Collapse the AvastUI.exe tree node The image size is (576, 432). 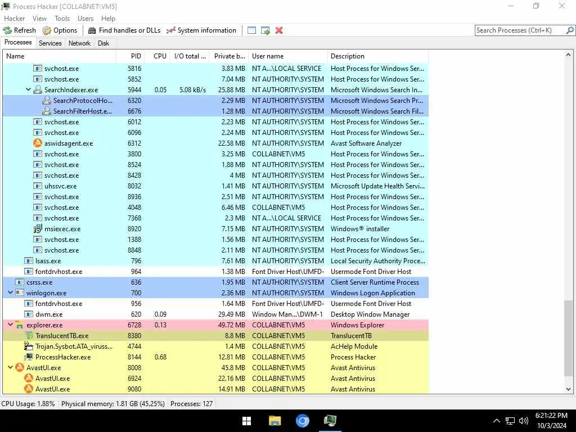tap(10, 367)
